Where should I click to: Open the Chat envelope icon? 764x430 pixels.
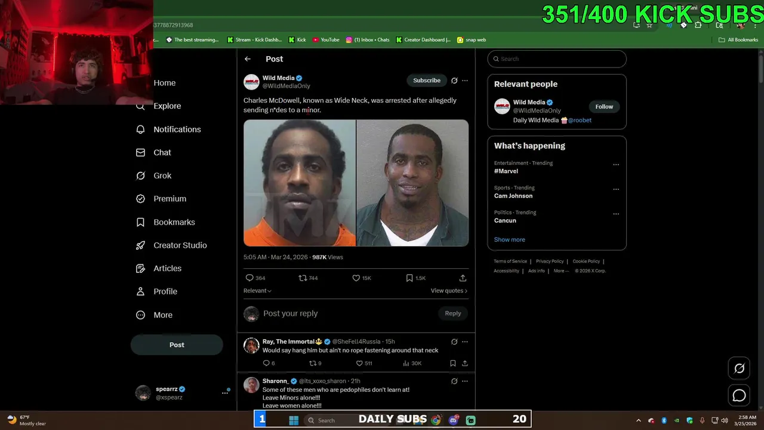140,153
